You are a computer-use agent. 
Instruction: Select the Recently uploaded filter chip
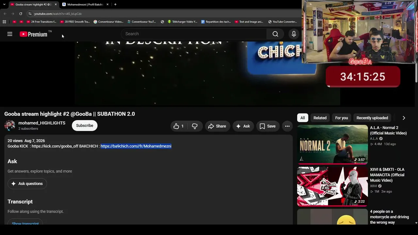[x=372, y=118]
